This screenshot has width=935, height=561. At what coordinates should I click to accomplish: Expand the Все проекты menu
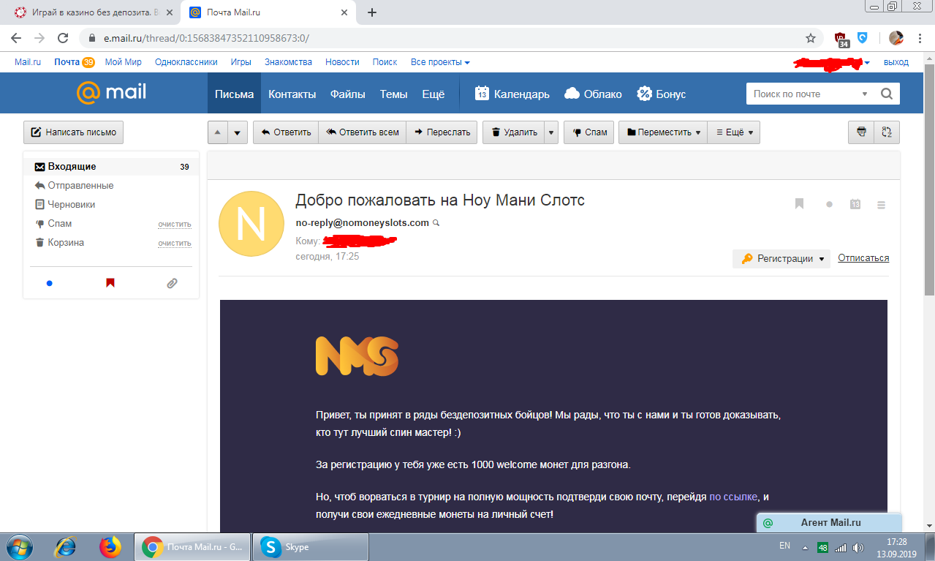pyautogui.click(x=440, y=62)
